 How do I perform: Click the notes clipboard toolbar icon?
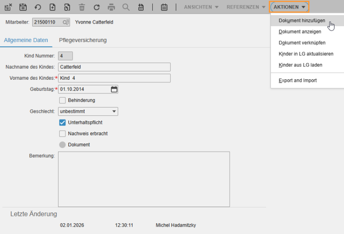point(164,7)
